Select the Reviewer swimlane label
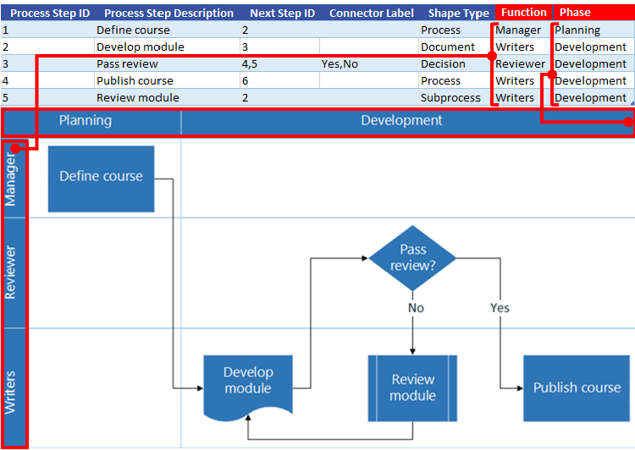The image size is (635, 450). click(11, 272)
